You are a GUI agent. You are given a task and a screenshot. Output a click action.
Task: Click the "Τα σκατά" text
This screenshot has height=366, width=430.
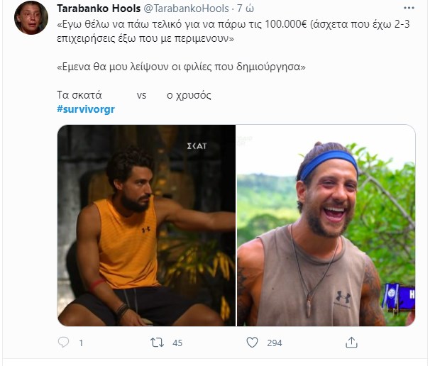(x=79, y=94)
